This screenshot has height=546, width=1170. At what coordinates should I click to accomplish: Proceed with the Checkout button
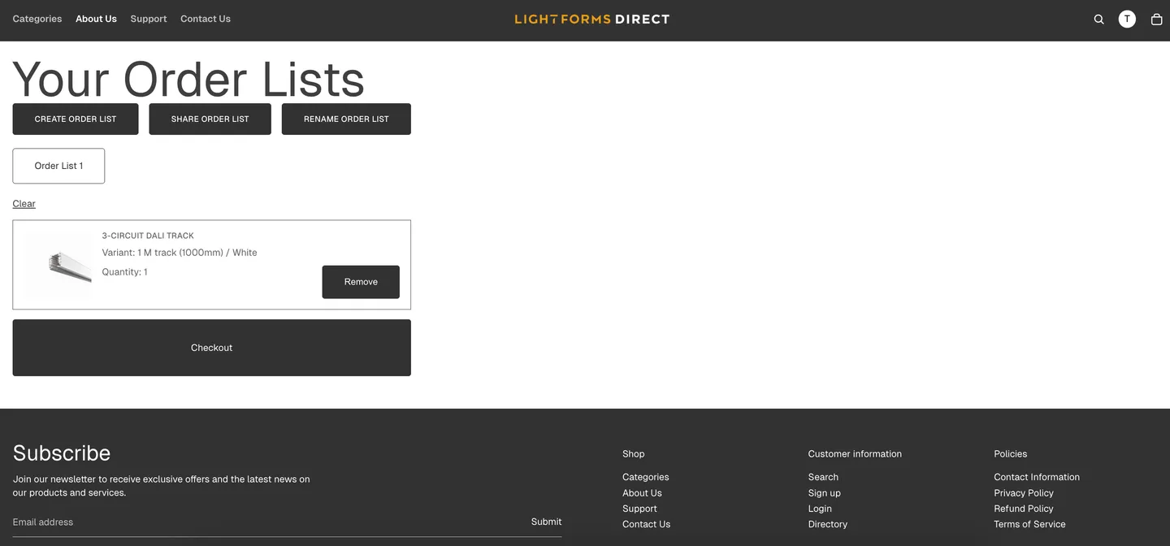[x=211, y=348]
